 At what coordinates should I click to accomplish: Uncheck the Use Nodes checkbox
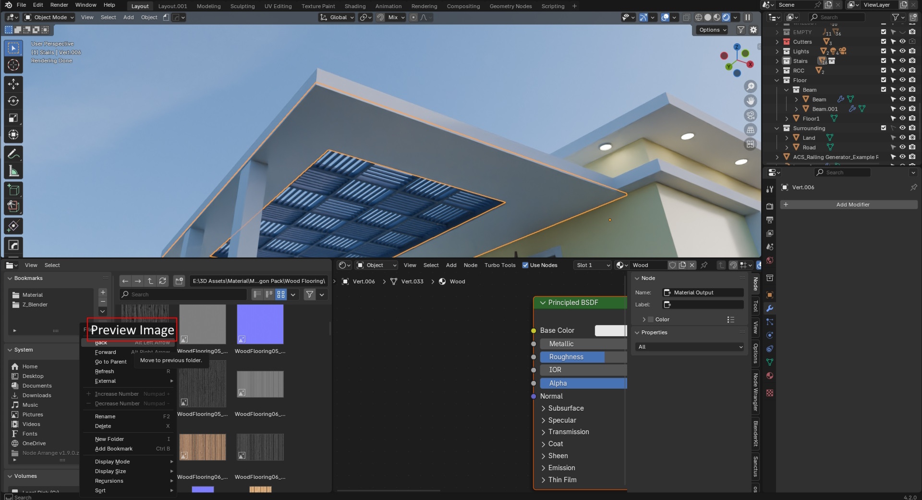point(525,265)
